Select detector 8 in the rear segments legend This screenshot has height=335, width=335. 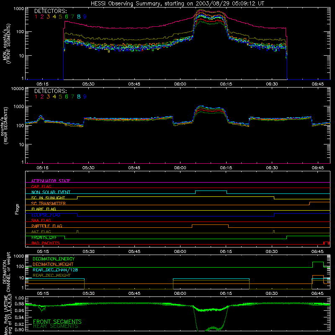pyautogui.click(x=79, y=97)
